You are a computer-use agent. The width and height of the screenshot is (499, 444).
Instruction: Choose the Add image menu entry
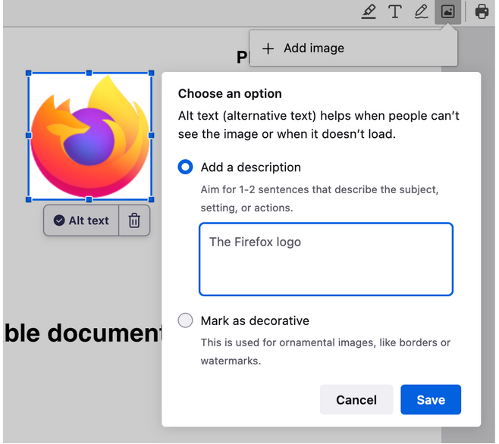pos(313,48)
